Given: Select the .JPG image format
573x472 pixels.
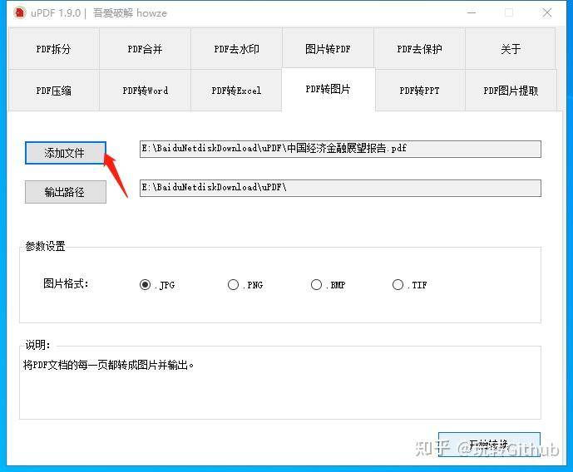Looking at the screenshot, I should [x=157, y=285].
